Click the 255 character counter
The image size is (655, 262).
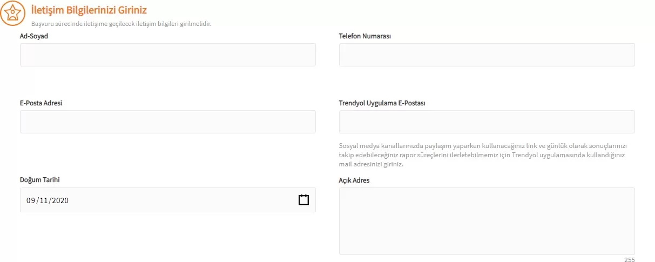629,259
